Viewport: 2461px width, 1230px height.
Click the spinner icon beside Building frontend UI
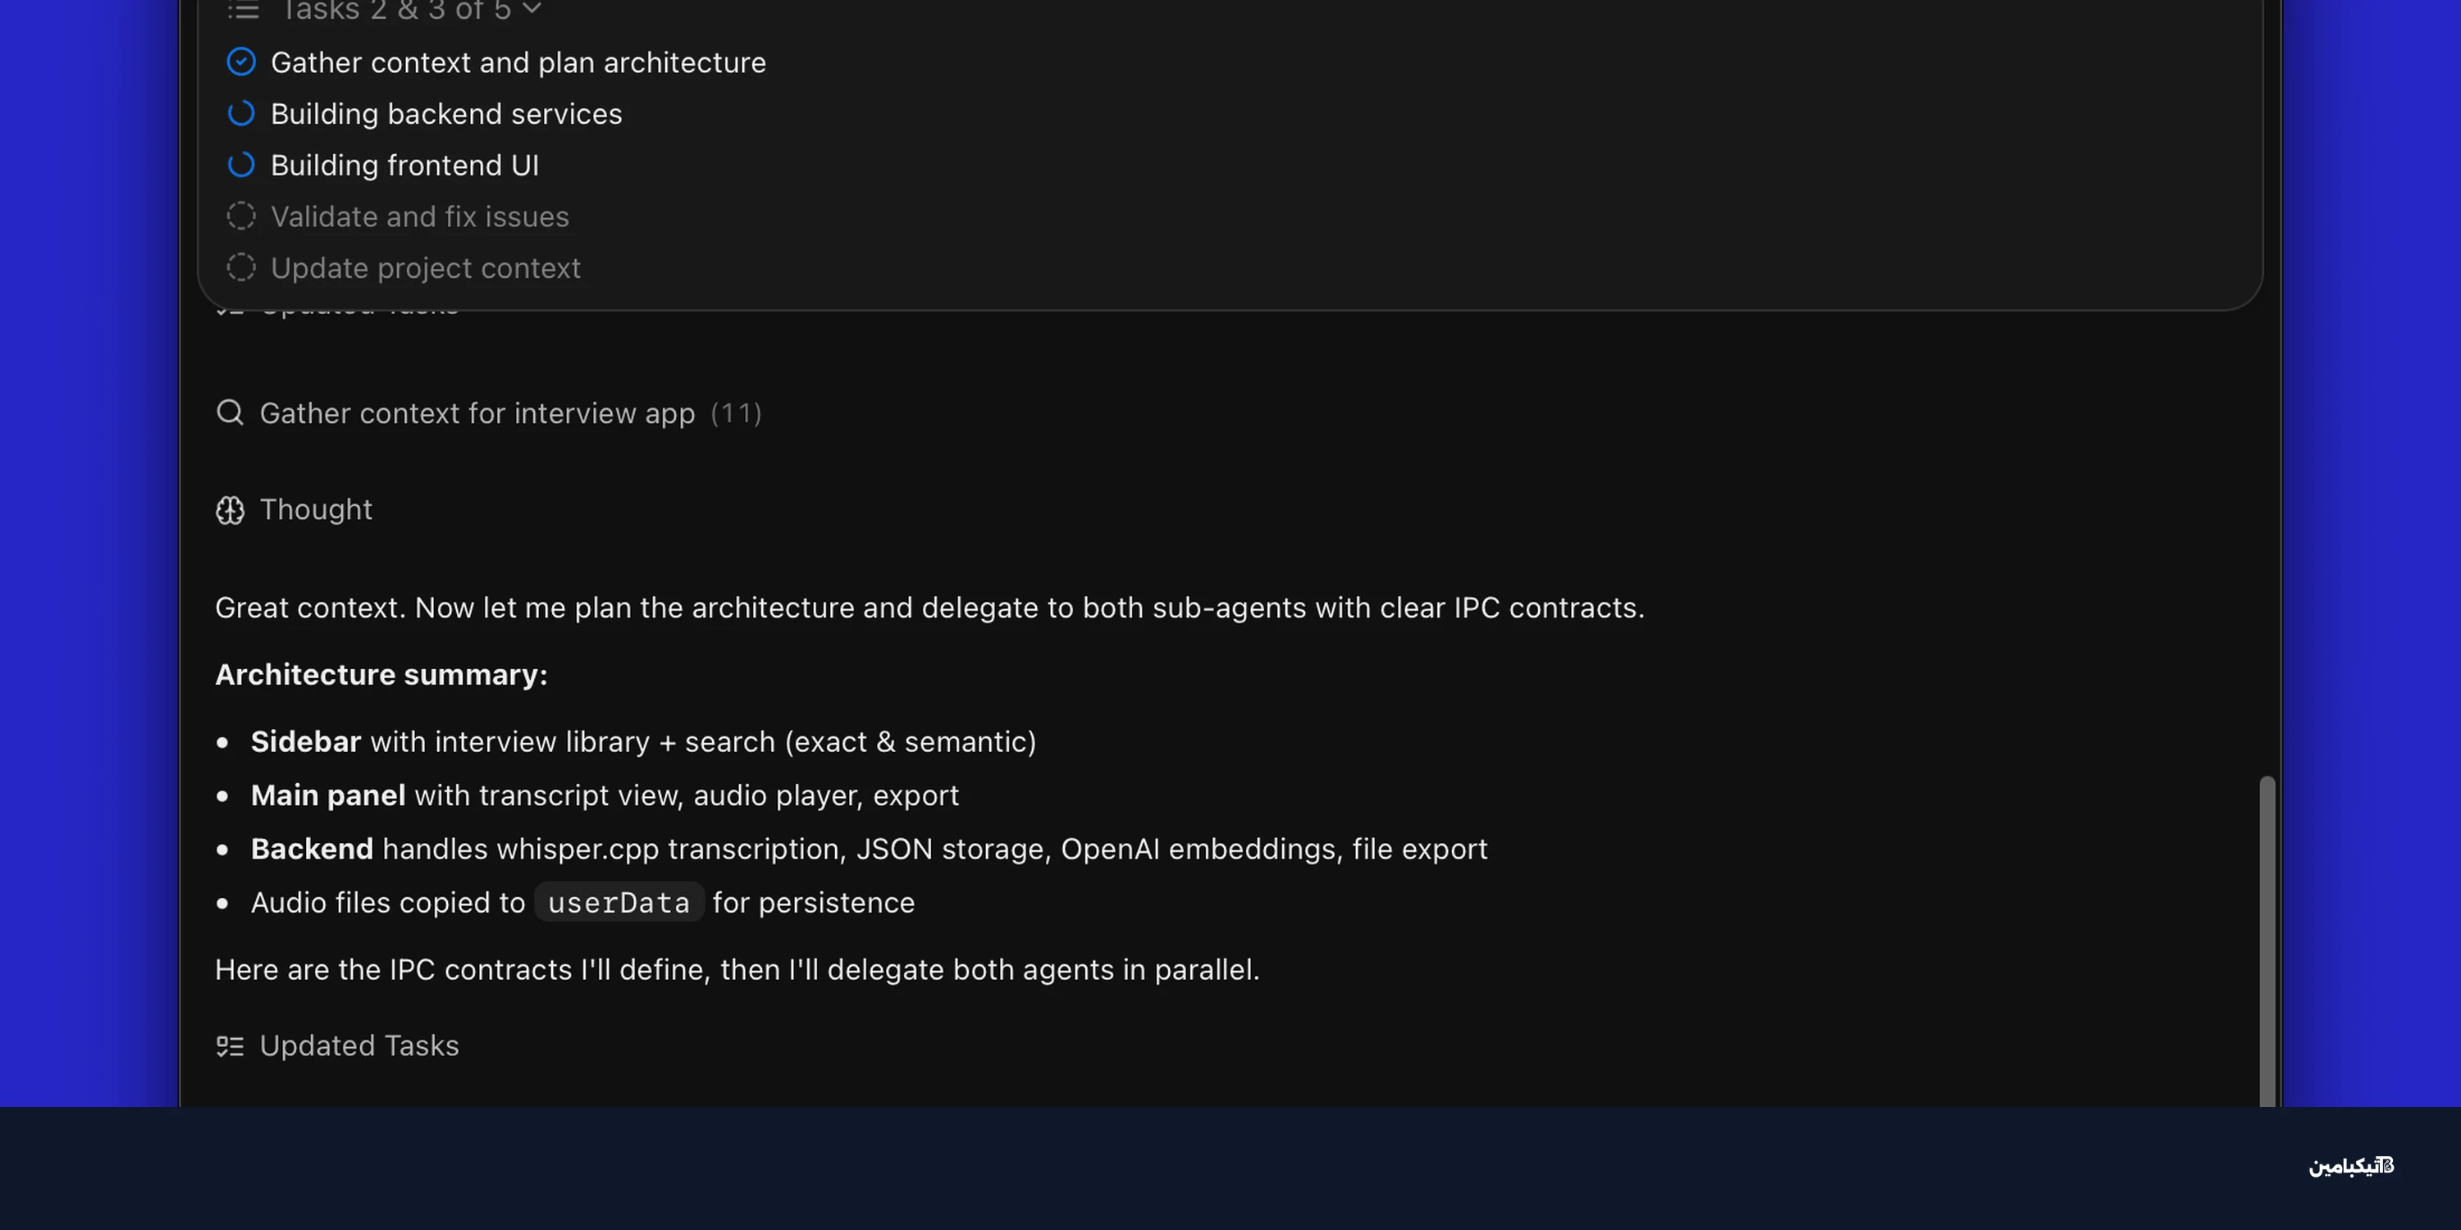(x=240, y=165)
